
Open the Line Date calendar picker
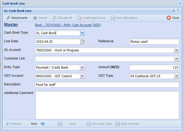tap(82, 42)
